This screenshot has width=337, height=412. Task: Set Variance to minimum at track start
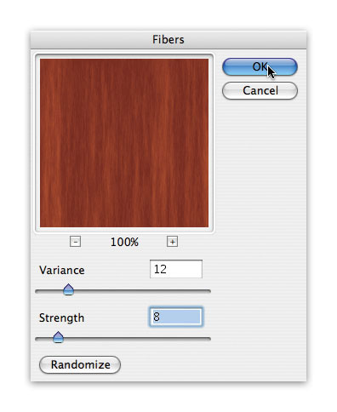(x=37, y=291)
